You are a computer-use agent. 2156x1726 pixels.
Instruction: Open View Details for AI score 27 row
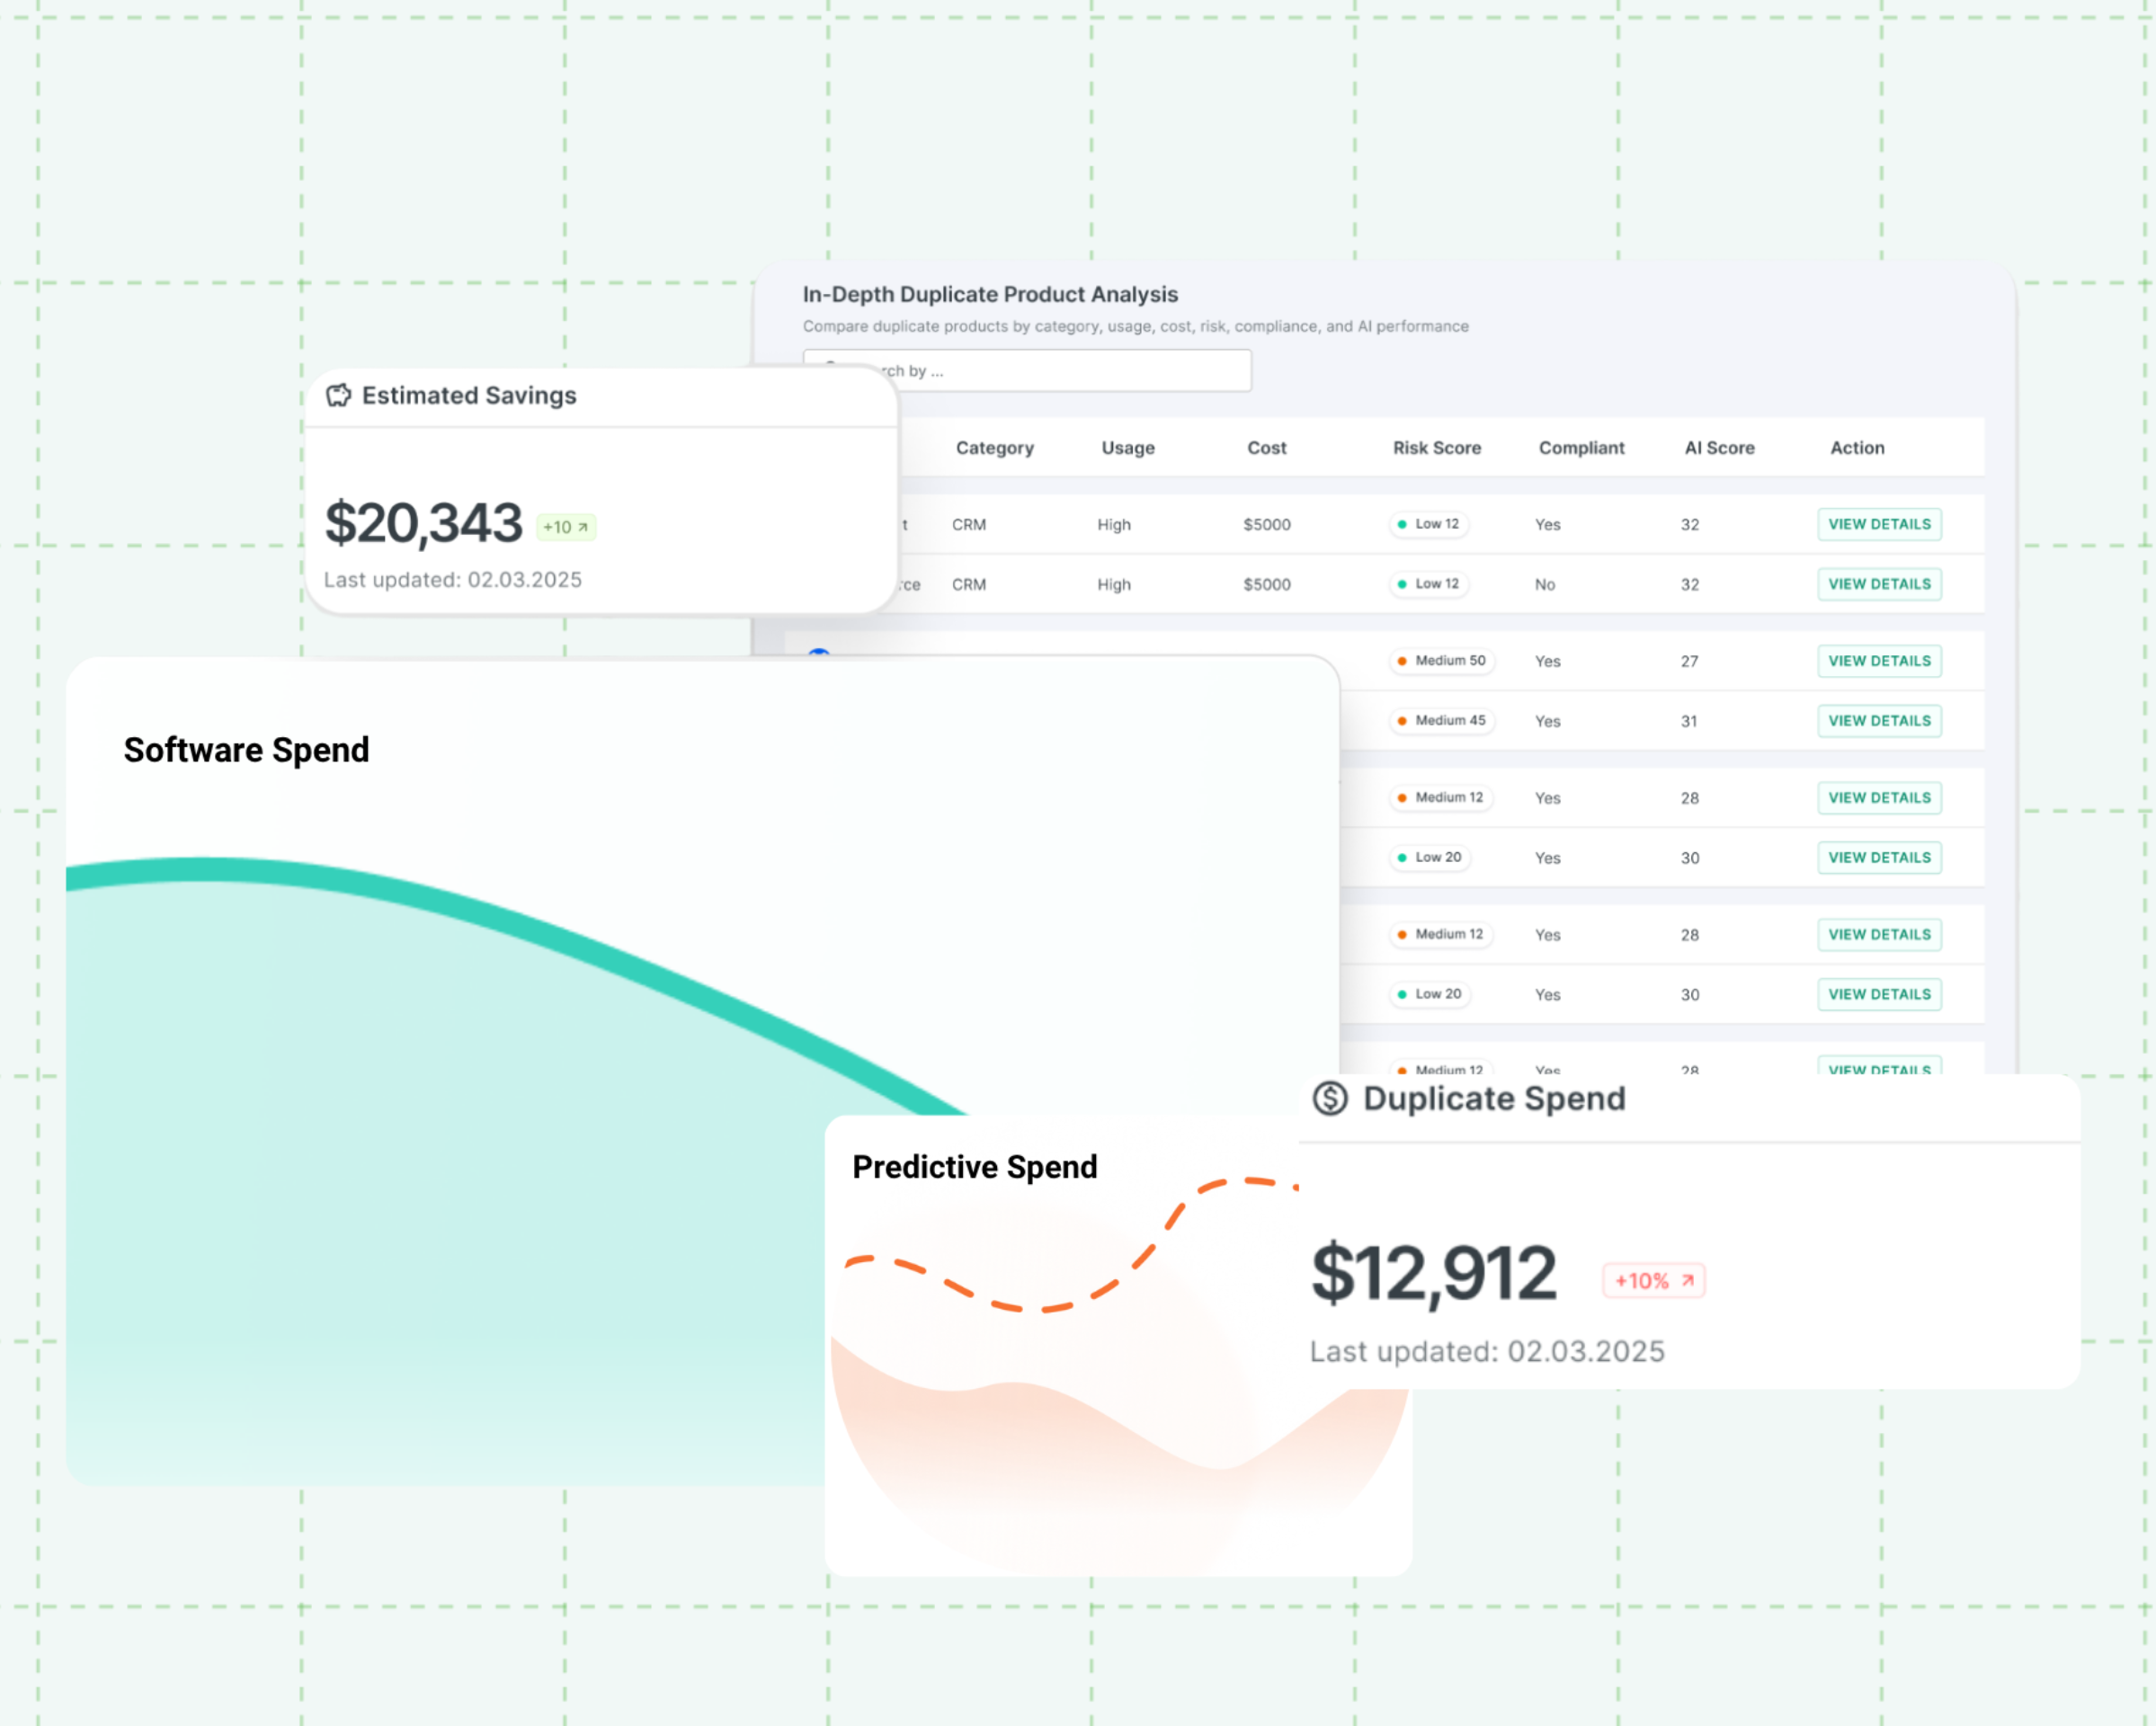[1879, 661]
